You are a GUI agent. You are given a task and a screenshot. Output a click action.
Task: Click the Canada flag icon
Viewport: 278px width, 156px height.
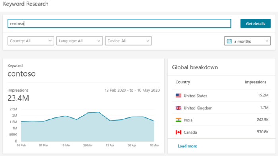(178, 132)
